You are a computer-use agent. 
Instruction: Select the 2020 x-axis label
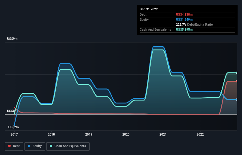[126, 134]
